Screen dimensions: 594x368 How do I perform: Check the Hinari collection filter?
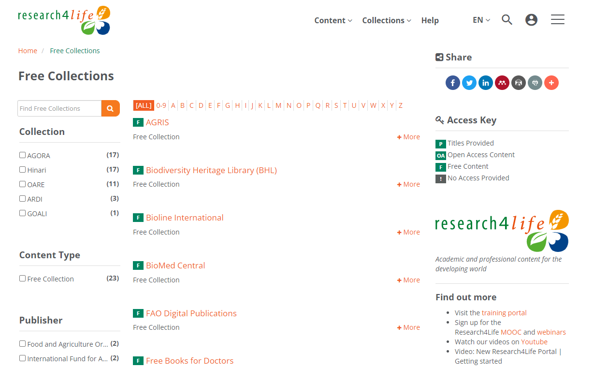click(x=22, y=170)
